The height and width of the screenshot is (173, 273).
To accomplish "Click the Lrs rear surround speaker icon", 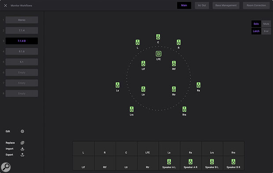I will pyautogui.click(x=132, y=109).
